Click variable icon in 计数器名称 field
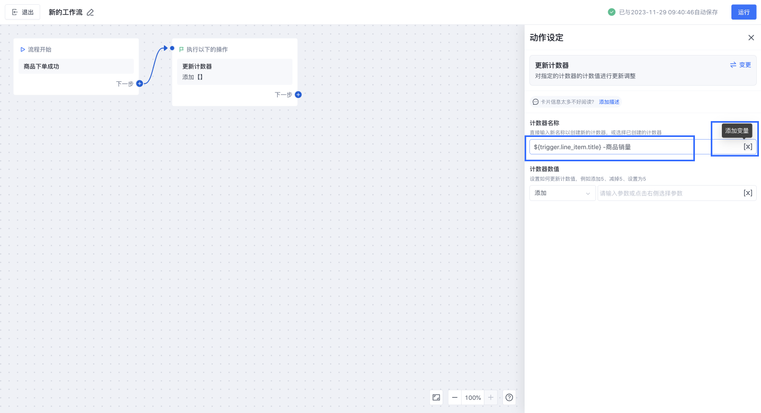 (748, 147)
